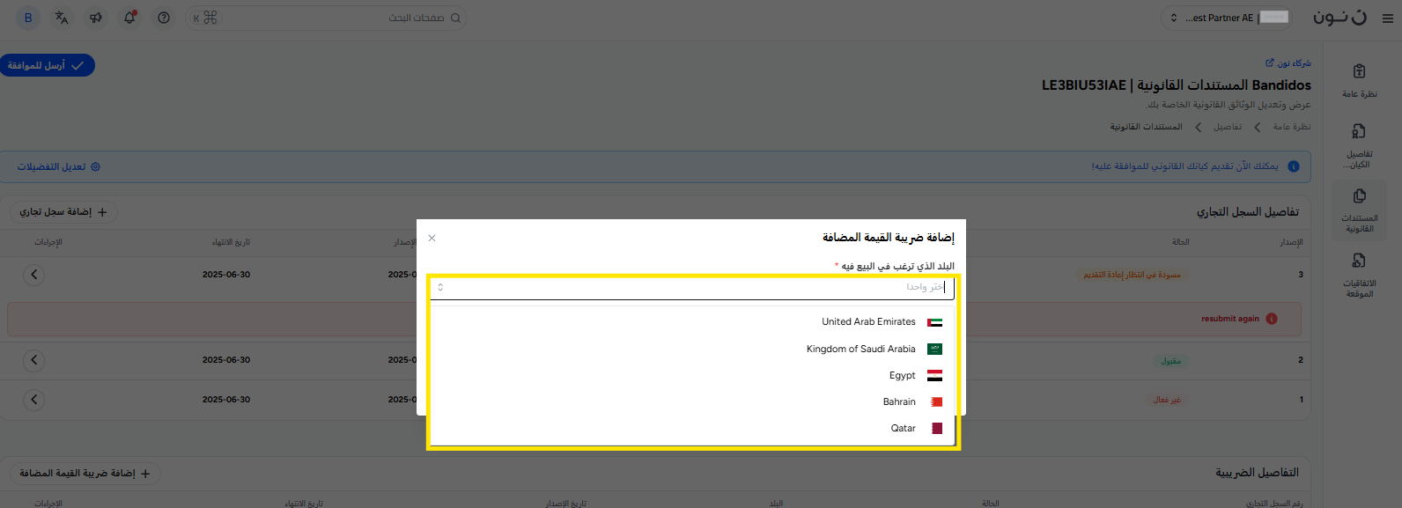The image size is (1402, 508).
Task: Open the edit preferences link
Action: pos(59,167)
